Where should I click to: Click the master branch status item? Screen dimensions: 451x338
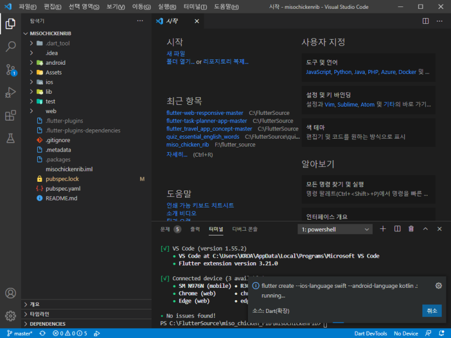pos(20,333)
